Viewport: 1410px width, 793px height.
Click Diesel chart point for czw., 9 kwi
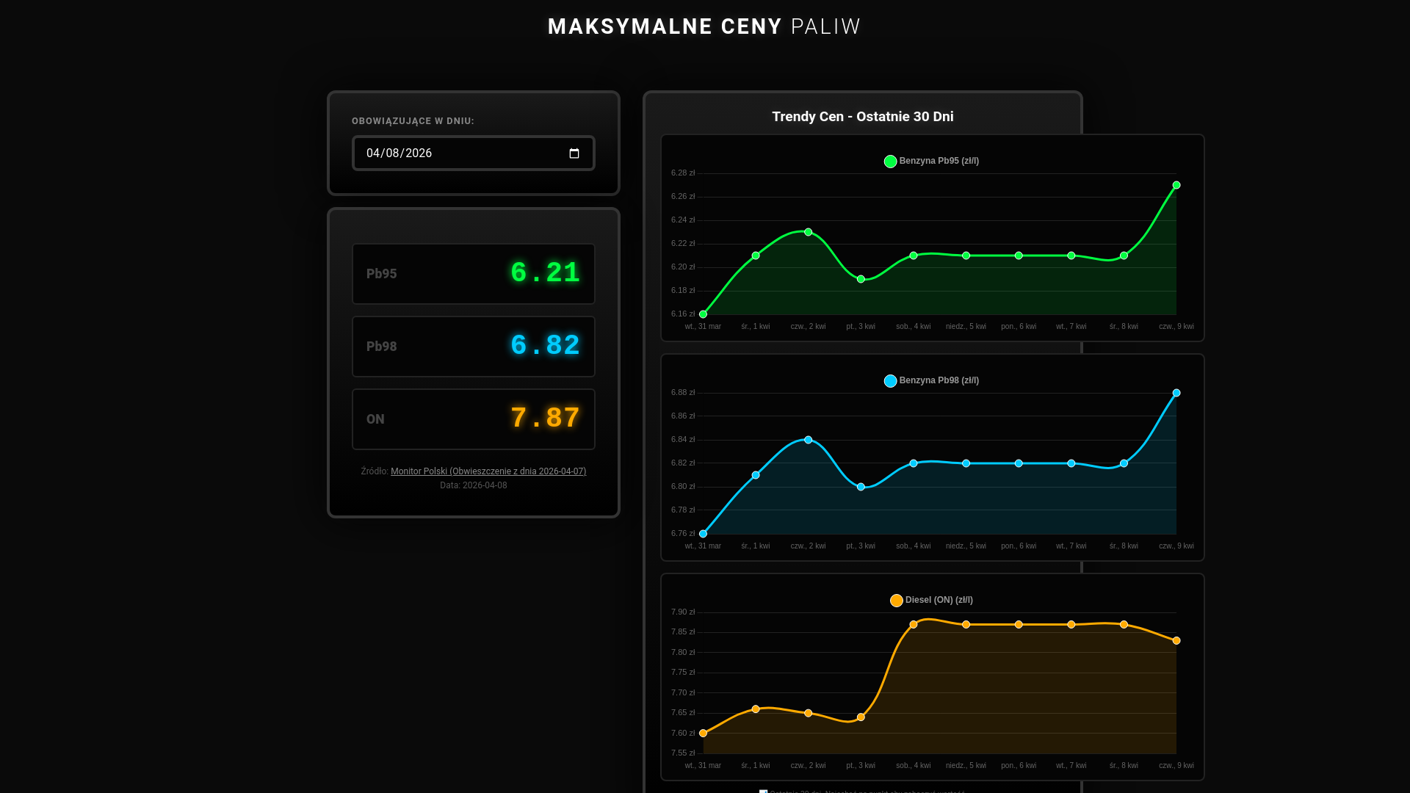coord(1176,641)
